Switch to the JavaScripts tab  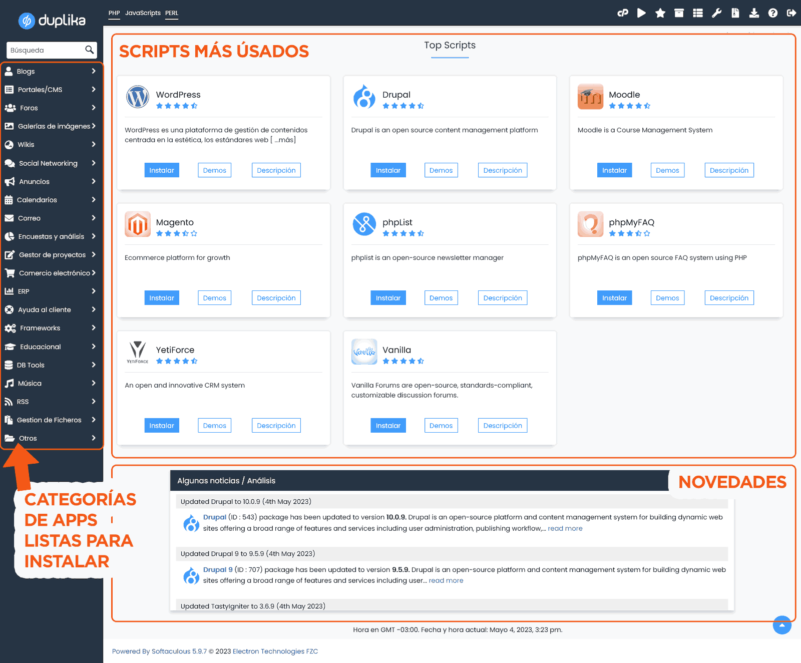pos(143,13)
